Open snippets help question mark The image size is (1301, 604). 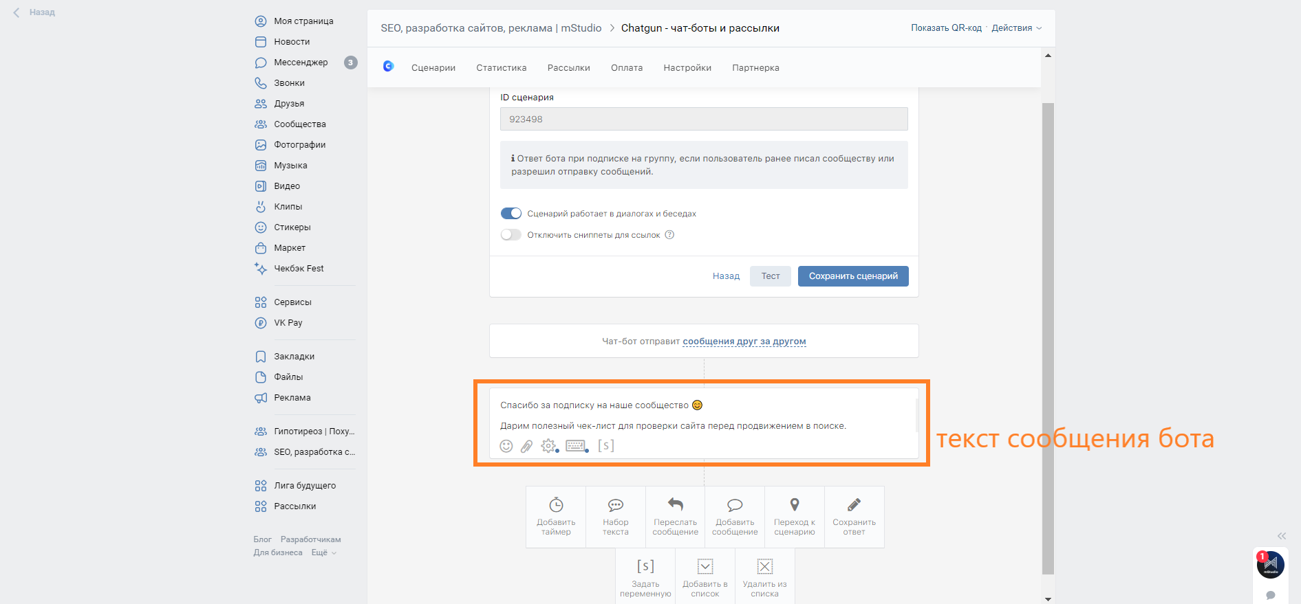tap(669, 235)
